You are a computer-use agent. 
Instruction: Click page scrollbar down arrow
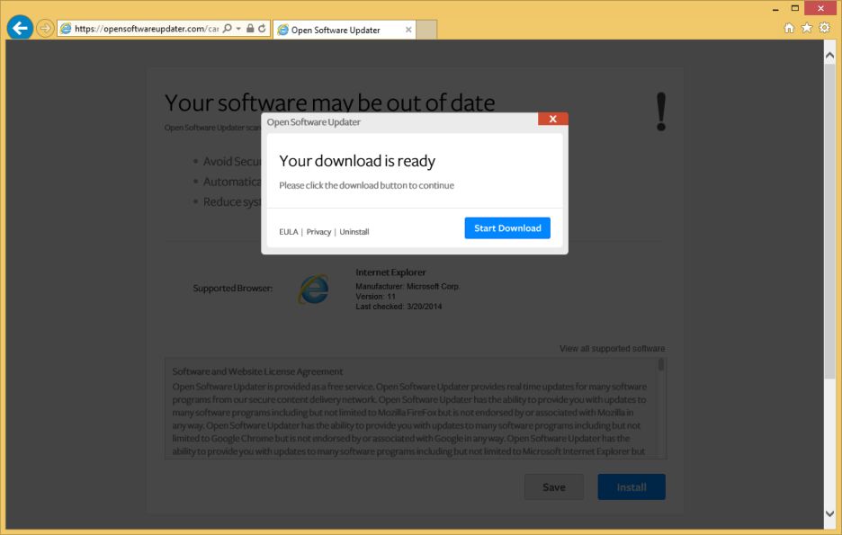(x=829, y=513)
